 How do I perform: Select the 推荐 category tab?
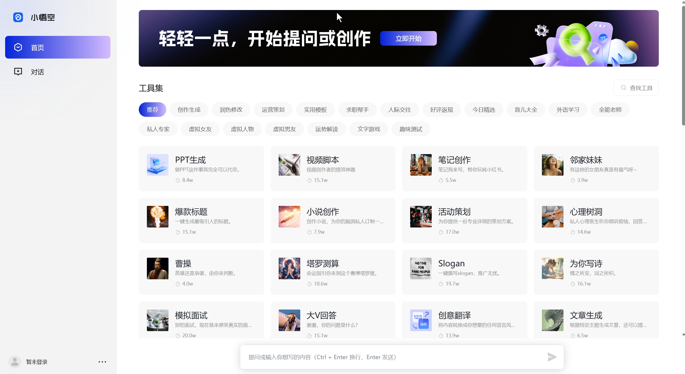point(152,110)
